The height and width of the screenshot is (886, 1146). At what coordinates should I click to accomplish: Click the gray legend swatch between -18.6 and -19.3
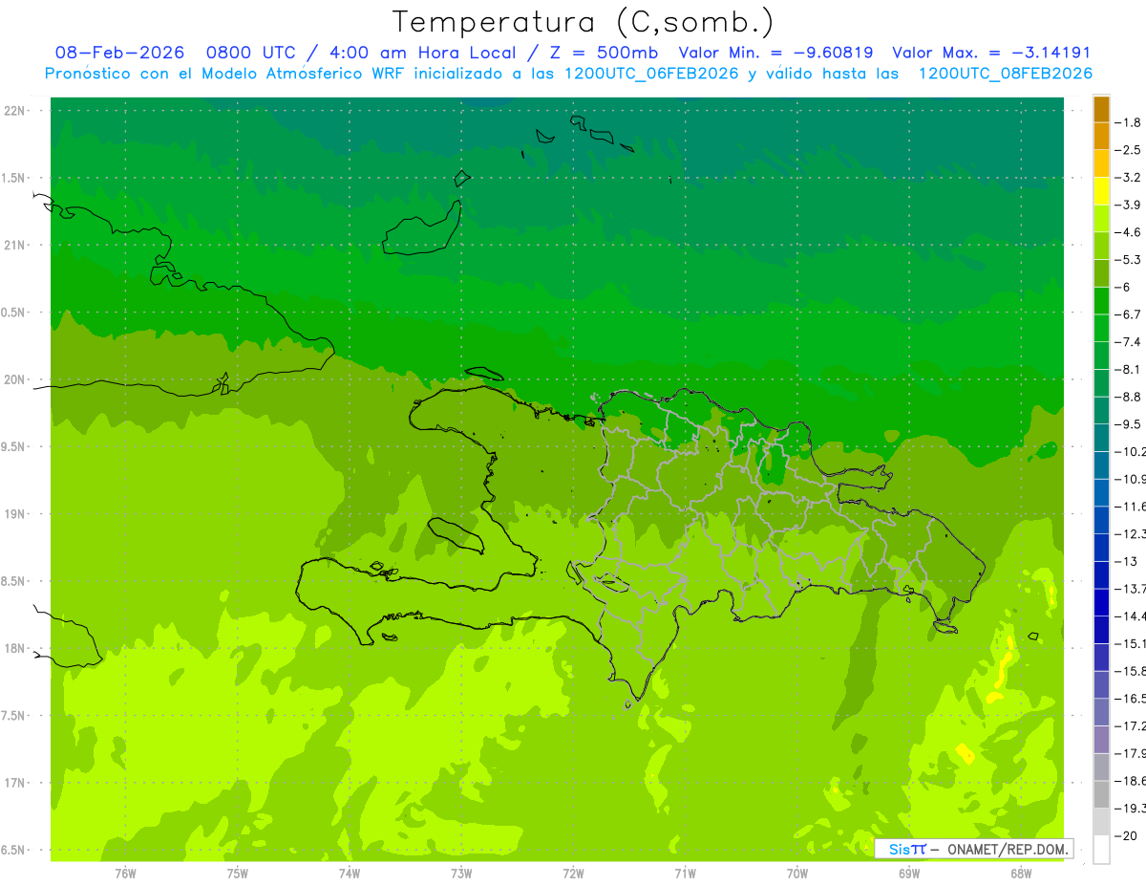1101,795
